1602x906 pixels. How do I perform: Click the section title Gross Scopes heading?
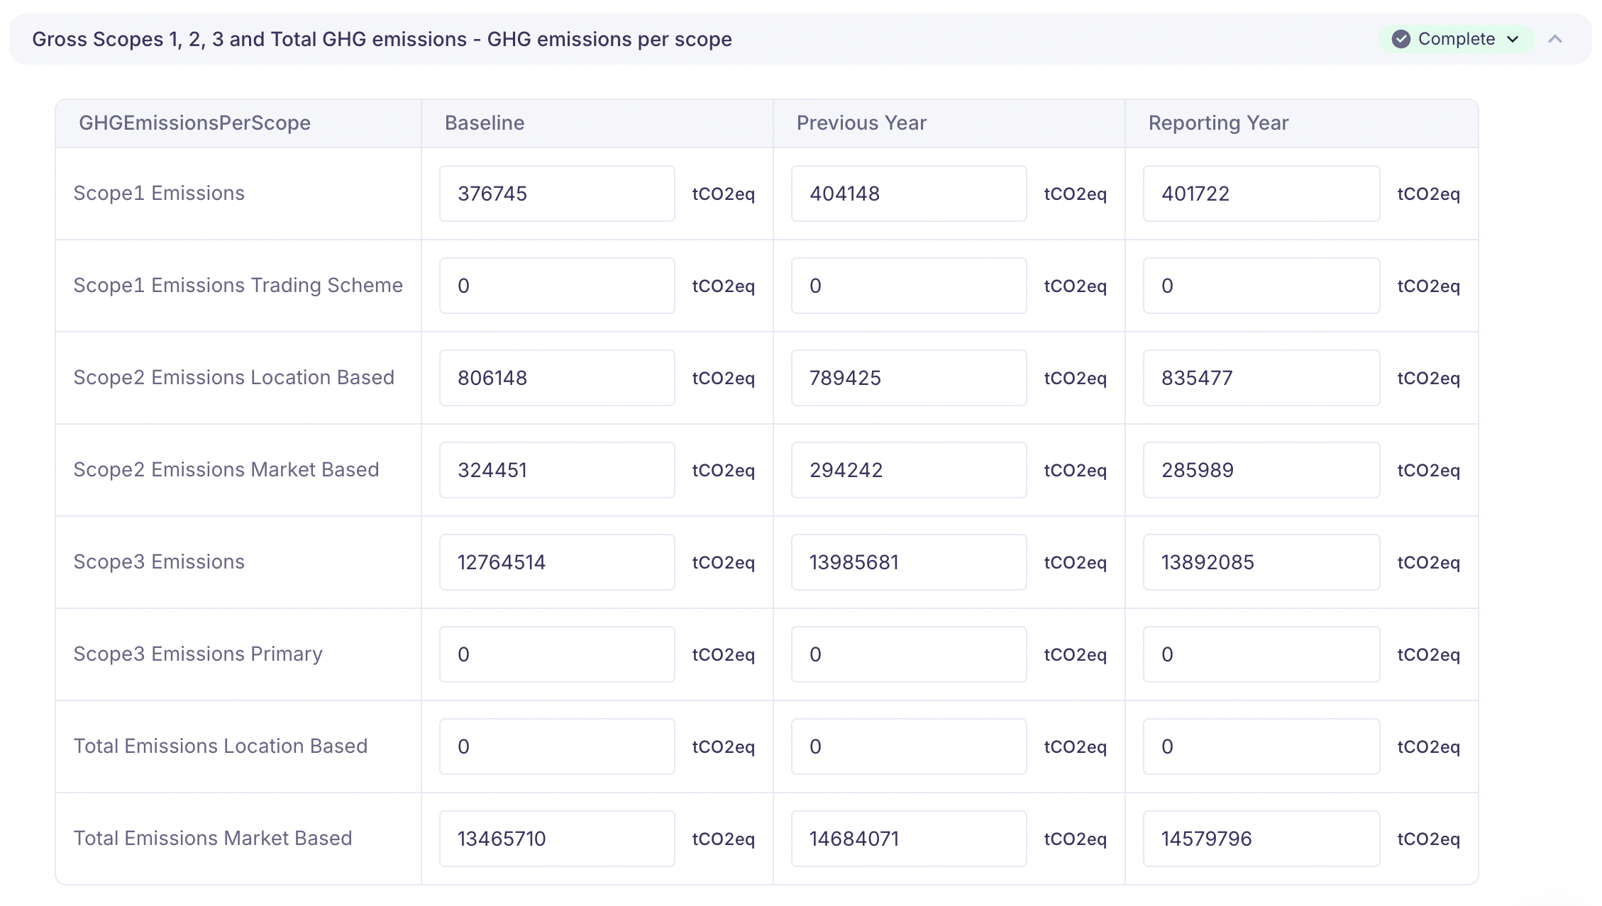point(382,39)
